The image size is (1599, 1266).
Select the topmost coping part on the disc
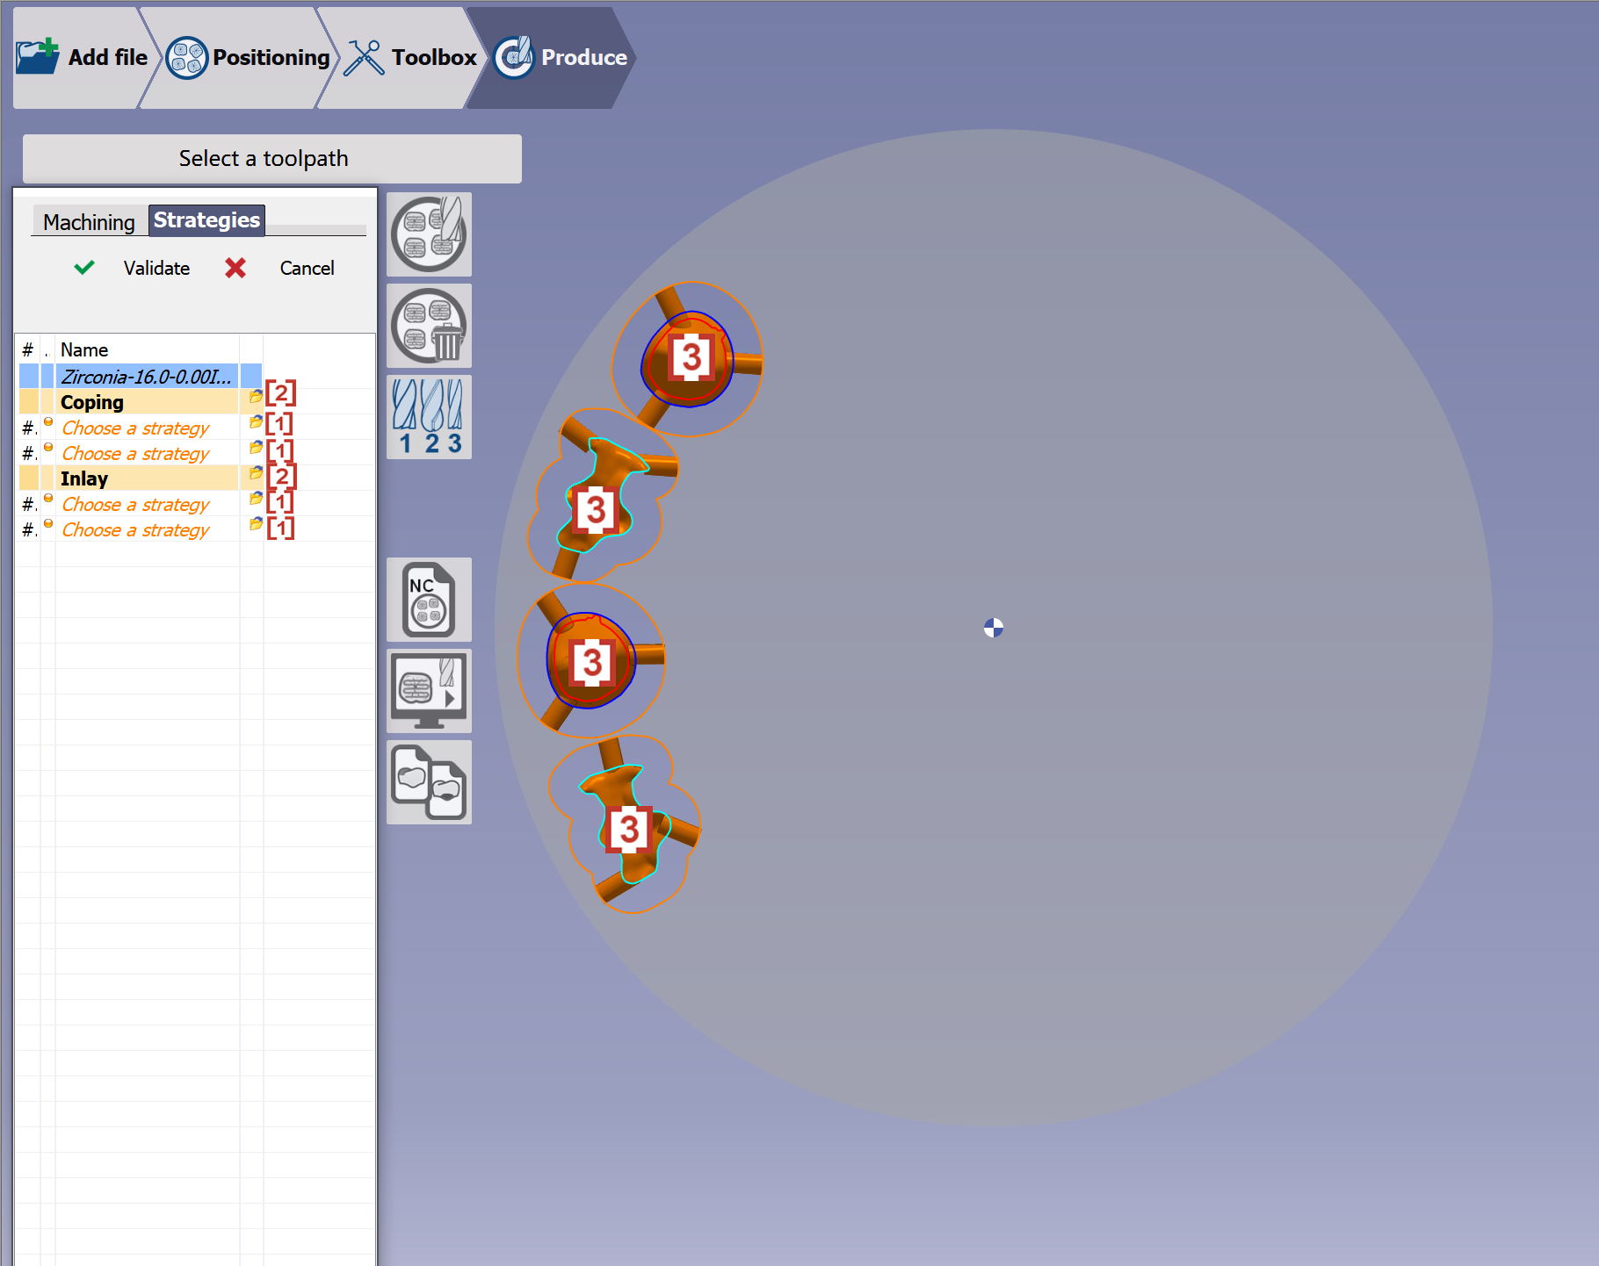pyautogui.click(x=690, y=357)
